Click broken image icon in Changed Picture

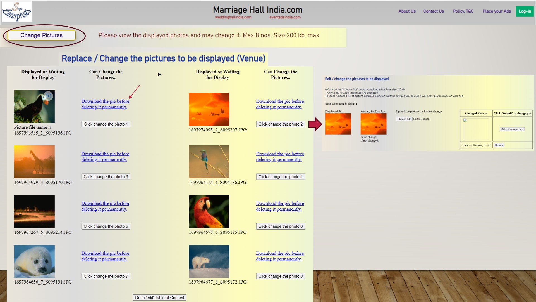[x=465, y=120]
